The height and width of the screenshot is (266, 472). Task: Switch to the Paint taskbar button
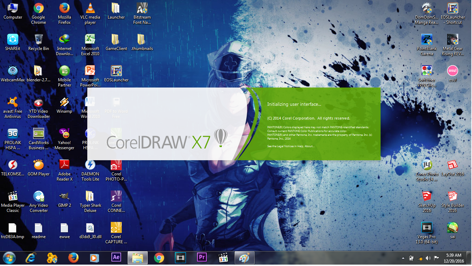(244, 258)
